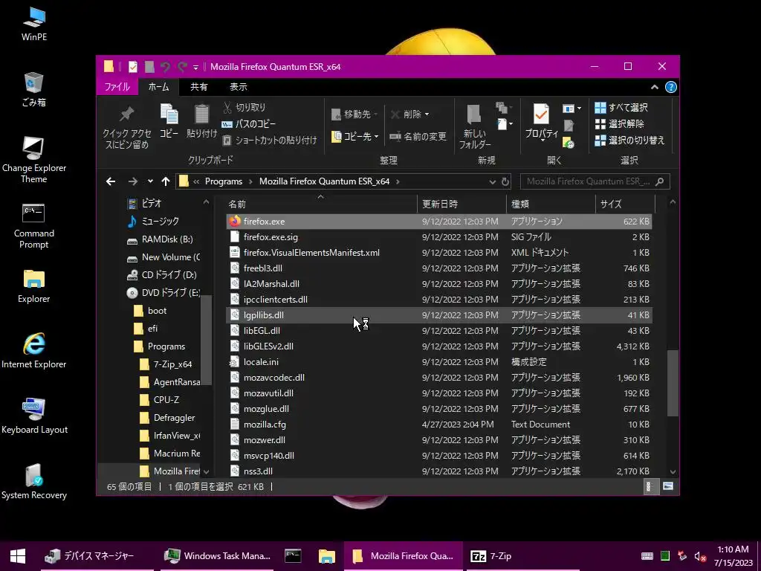This screenshot has width=761, height=571.
Task: Select RAMDisk (B:) in navigation pane
Action: (161, 239)
